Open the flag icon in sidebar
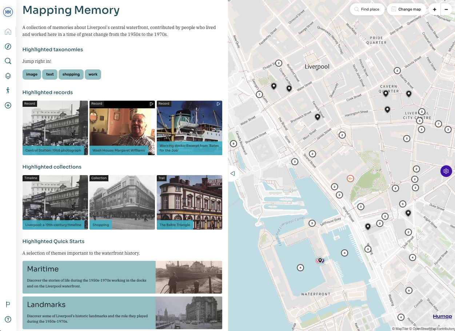 coord(8,304)
